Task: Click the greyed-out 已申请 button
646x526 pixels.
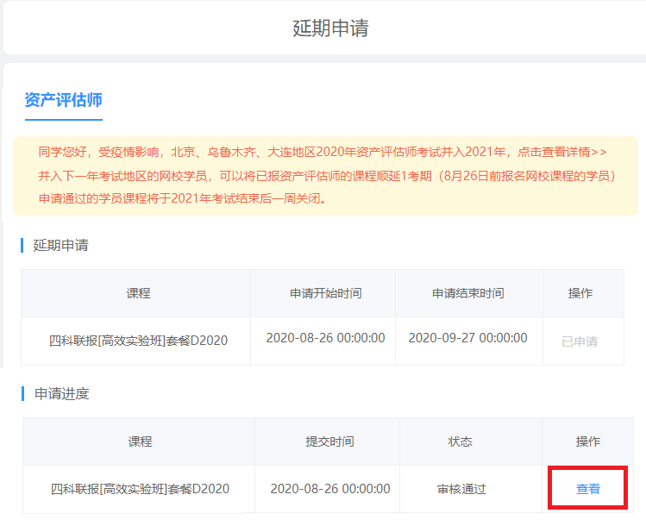Action: (x=580, y=341)
